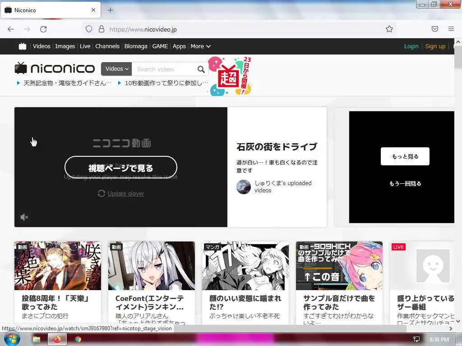The height and width of the screenshot is (346, 462).
Task: Open 天然記念物・滝桜 news link
Action: pos(67,83)
